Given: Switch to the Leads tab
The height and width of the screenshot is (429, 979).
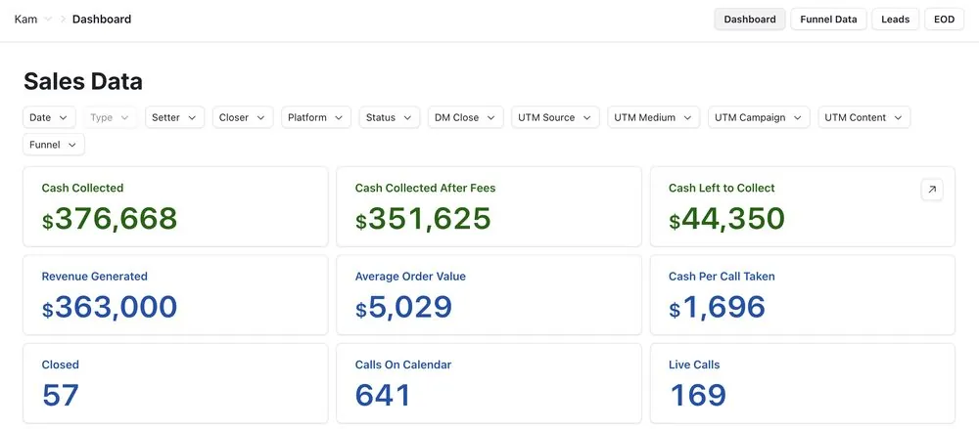Looking at the screenshot, I should pos(896,20).
